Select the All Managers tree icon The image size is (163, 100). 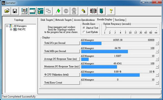(x=11, y=26)
